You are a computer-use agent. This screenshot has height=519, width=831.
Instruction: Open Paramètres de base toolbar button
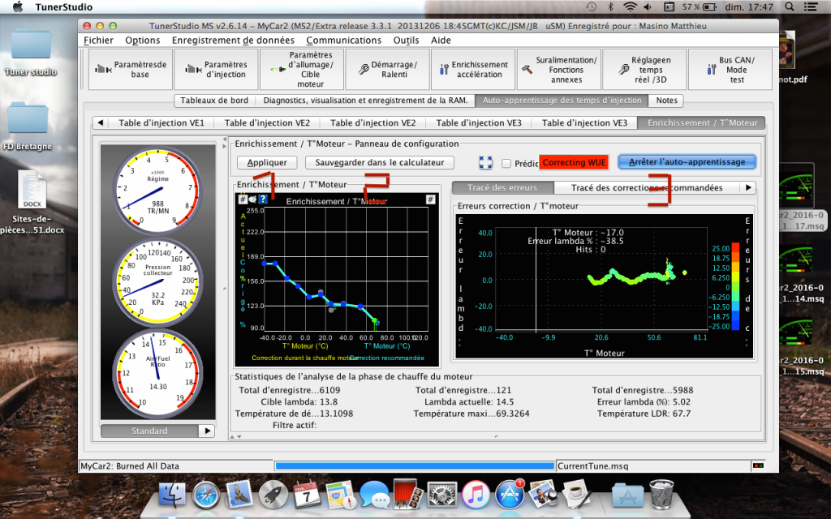pos(131,70)
